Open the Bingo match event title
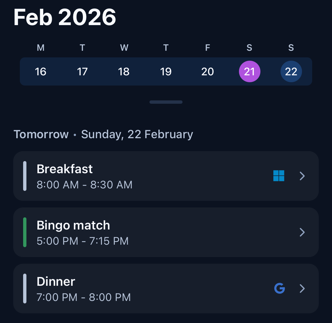 point(73,225)
